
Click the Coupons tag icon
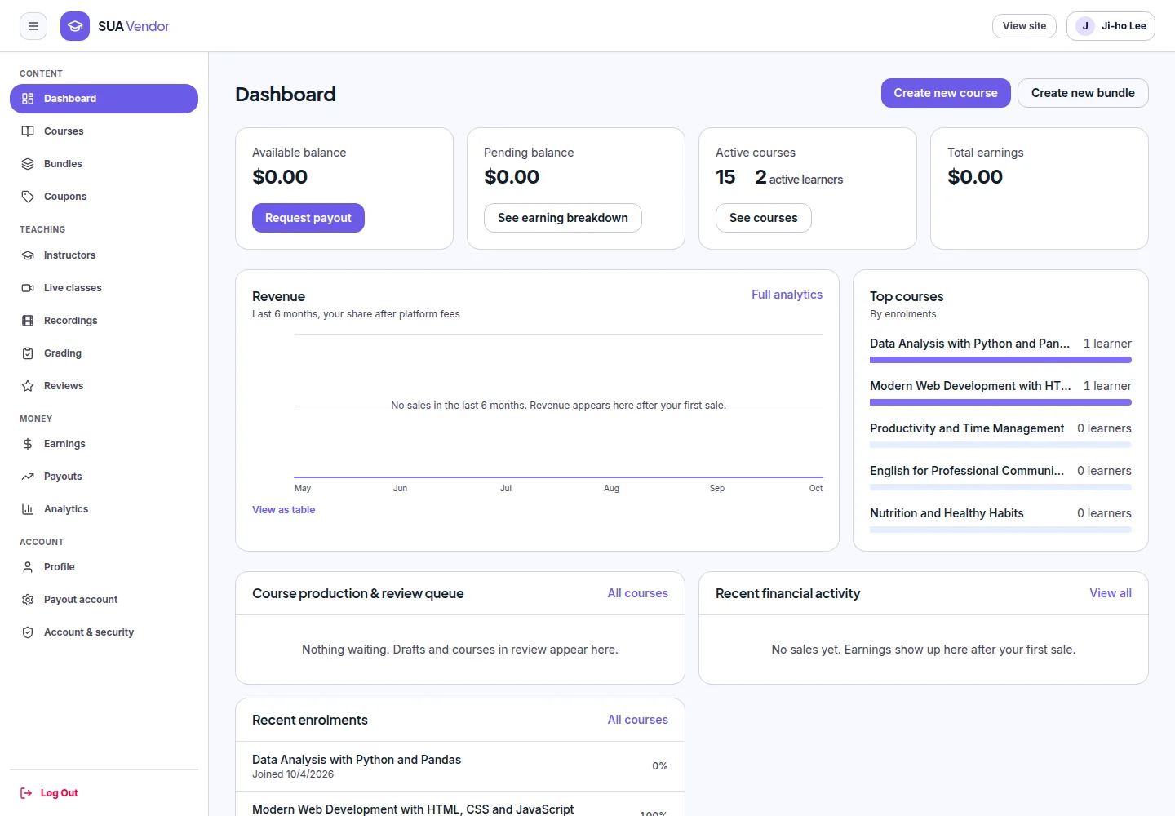pos(28,197)
